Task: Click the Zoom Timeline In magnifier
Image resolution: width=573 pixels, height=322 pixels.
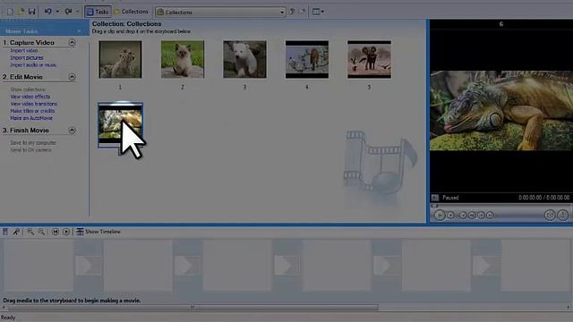Action: [30, 232]
